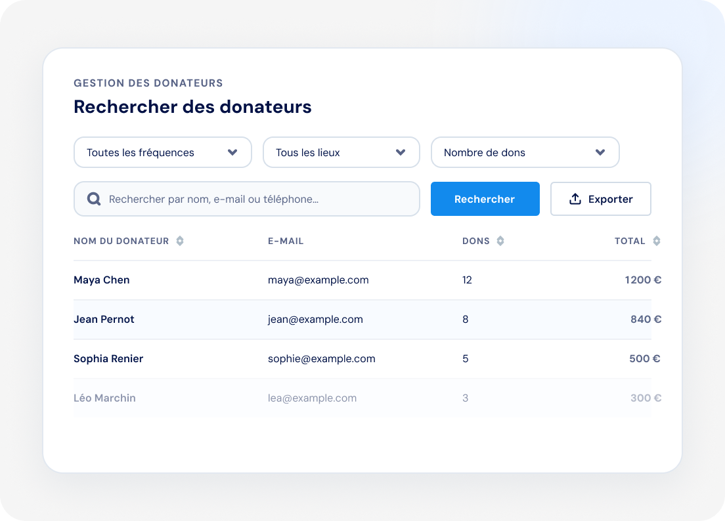
Task: Open the Tous les lieux dropdown
Action: [x=341, y=152]
